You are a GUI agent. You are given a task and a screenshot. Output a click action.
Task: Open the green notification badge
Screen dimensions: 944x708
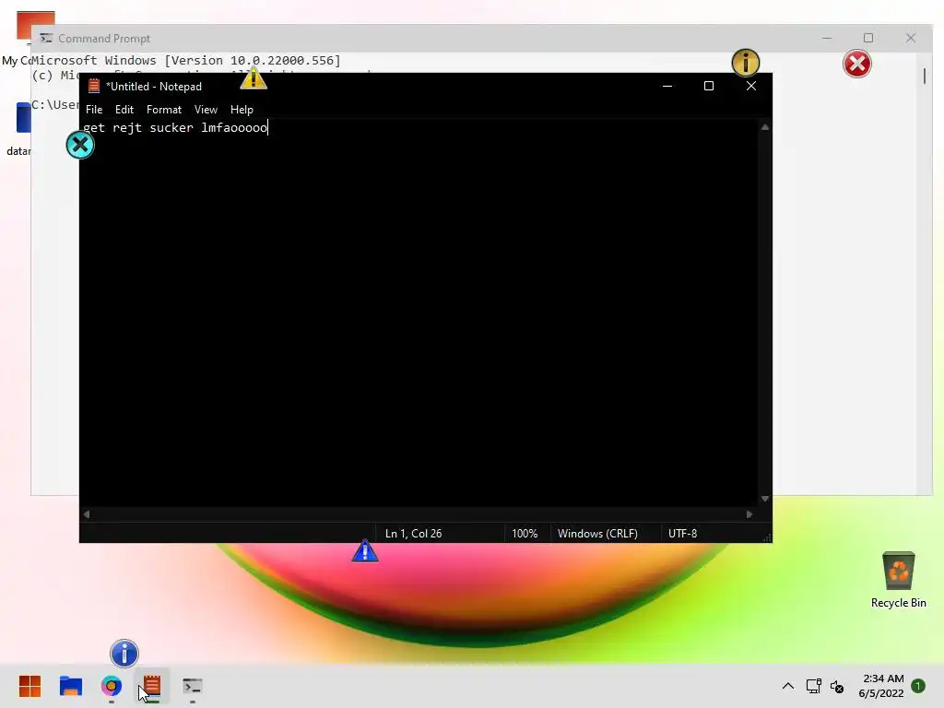[x=918, y=686]
